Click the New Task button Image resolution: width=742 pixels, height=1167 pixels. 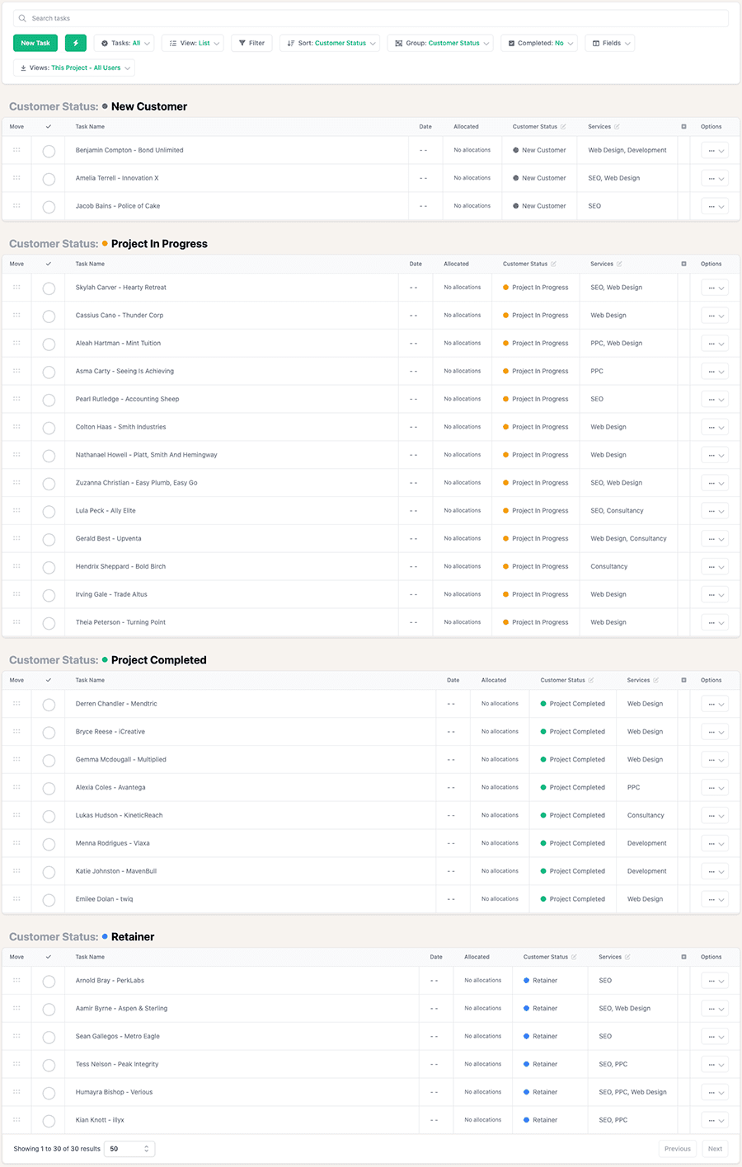(35, 43)
